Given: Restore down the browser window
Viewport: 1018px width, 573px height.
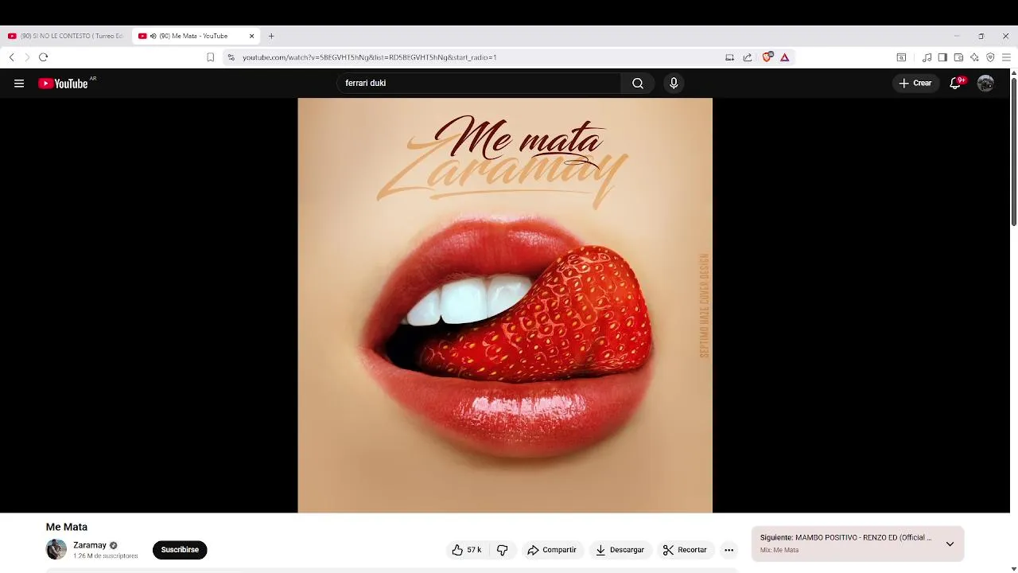Looking at the screenshot, I should point(981,36).
